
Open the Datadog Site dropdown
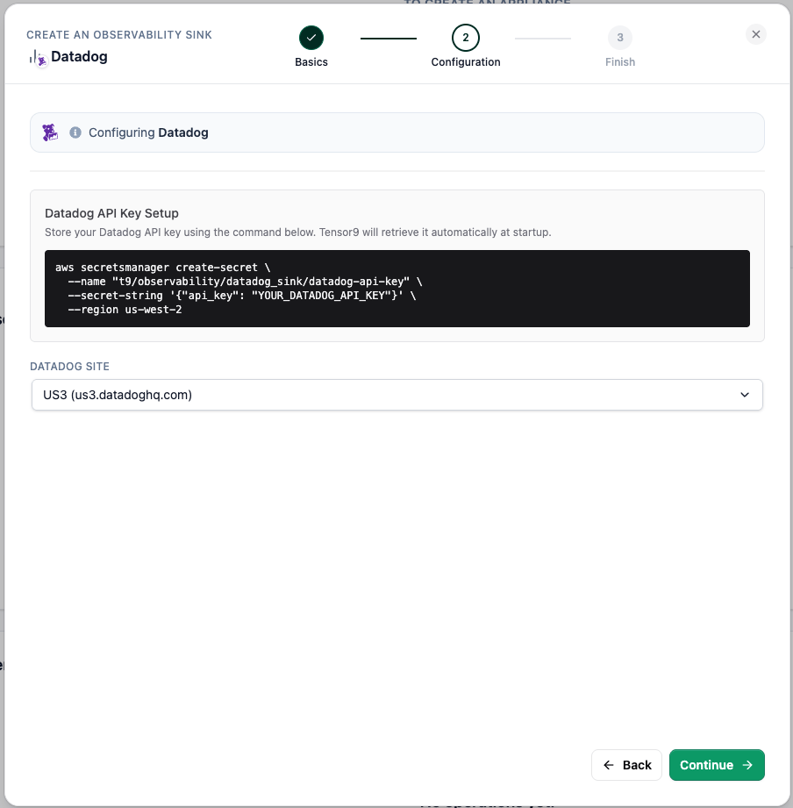pos(396,395)
